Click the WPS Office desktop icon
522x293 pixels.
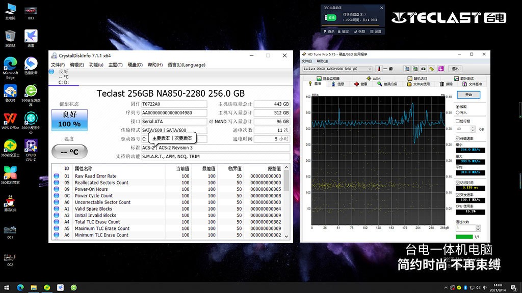pos(10,121)
